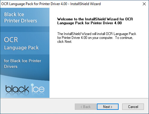The width and height of the screenshot is (149, 114).
Task: Click the "click Next." line of text
Action: (x=65, y=42)
